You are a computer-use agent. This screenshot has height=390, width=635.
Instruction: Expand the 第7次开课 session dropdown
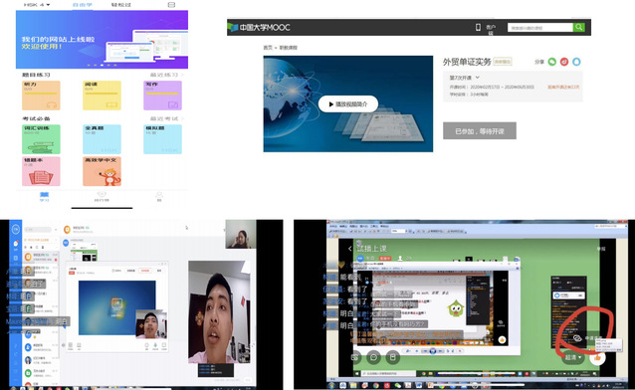pos(465,78)
